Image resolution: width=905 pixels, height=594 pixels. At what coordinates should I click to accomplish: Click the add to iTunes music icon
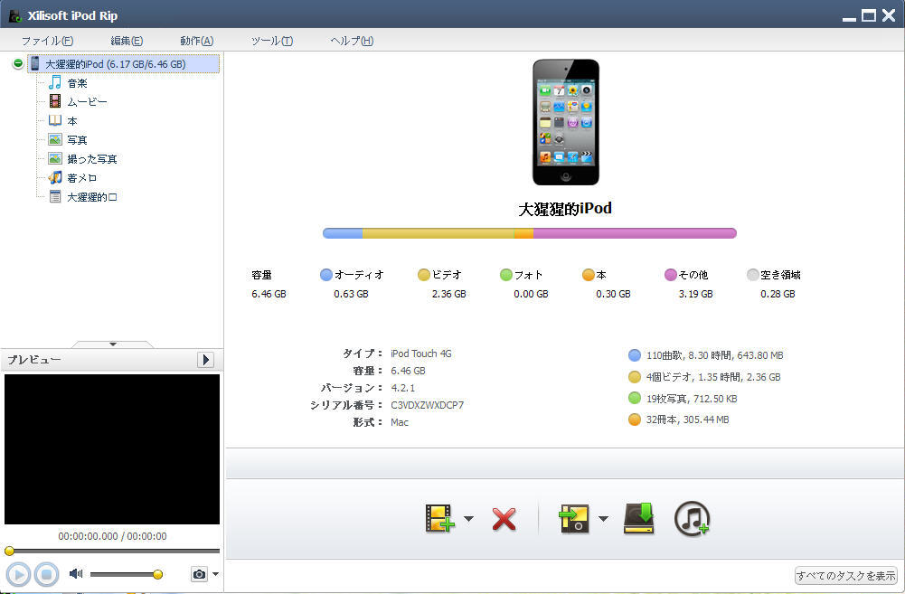pyautogui.click(x=692, y=518)
